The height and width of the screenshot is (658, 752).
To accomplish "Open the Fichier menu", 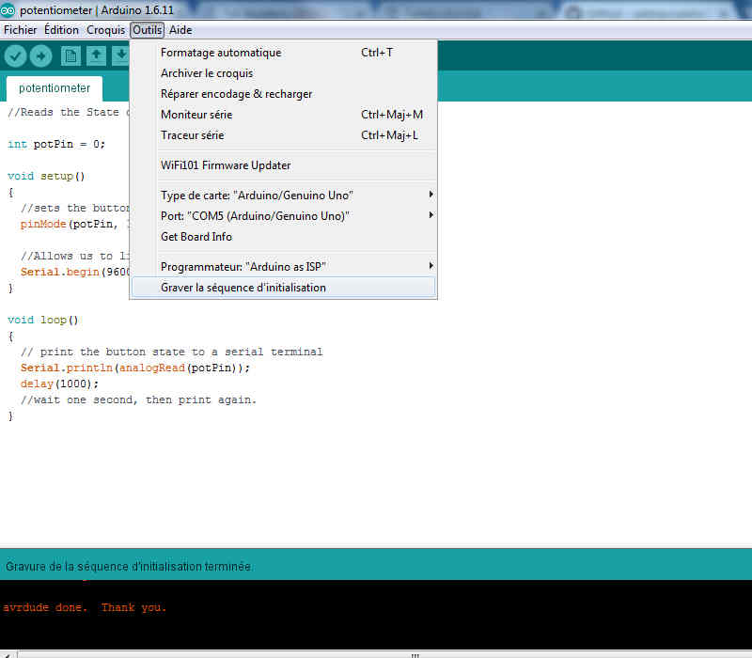I will point(20,30).
